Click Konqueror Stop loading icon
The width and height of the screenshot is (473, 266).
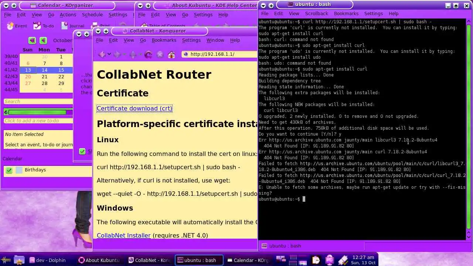[x=160, y=54]
